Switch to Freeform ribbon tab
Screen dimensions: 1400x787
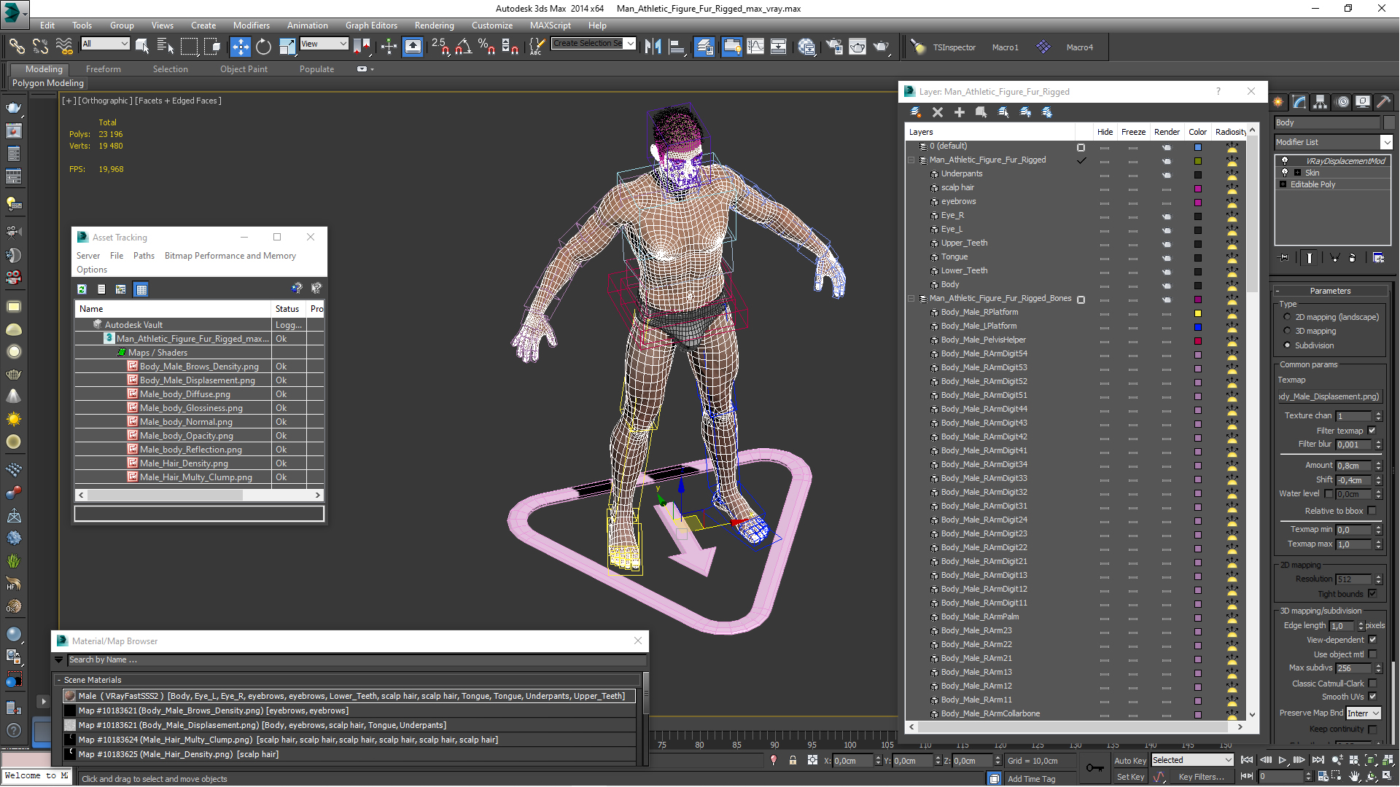tap(103, 69)
